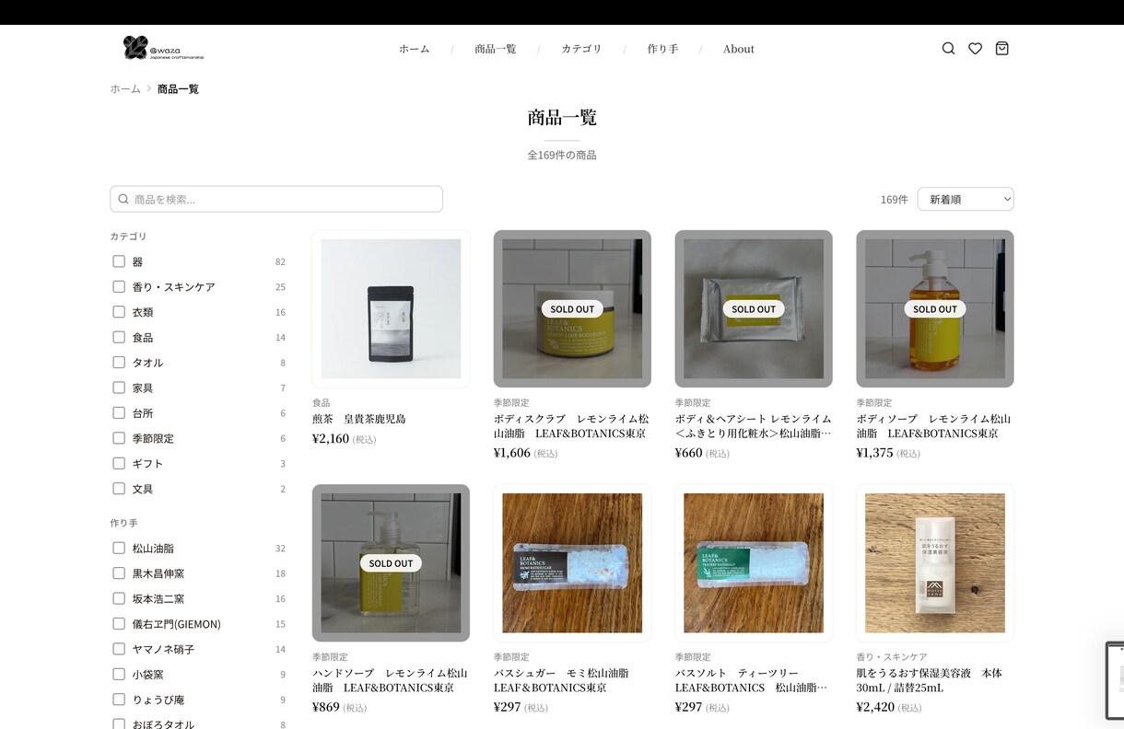Click the body & hair sheet thumbnail
The width and height of the screenshot is (1124, 729).
click(x=754, y=308)
